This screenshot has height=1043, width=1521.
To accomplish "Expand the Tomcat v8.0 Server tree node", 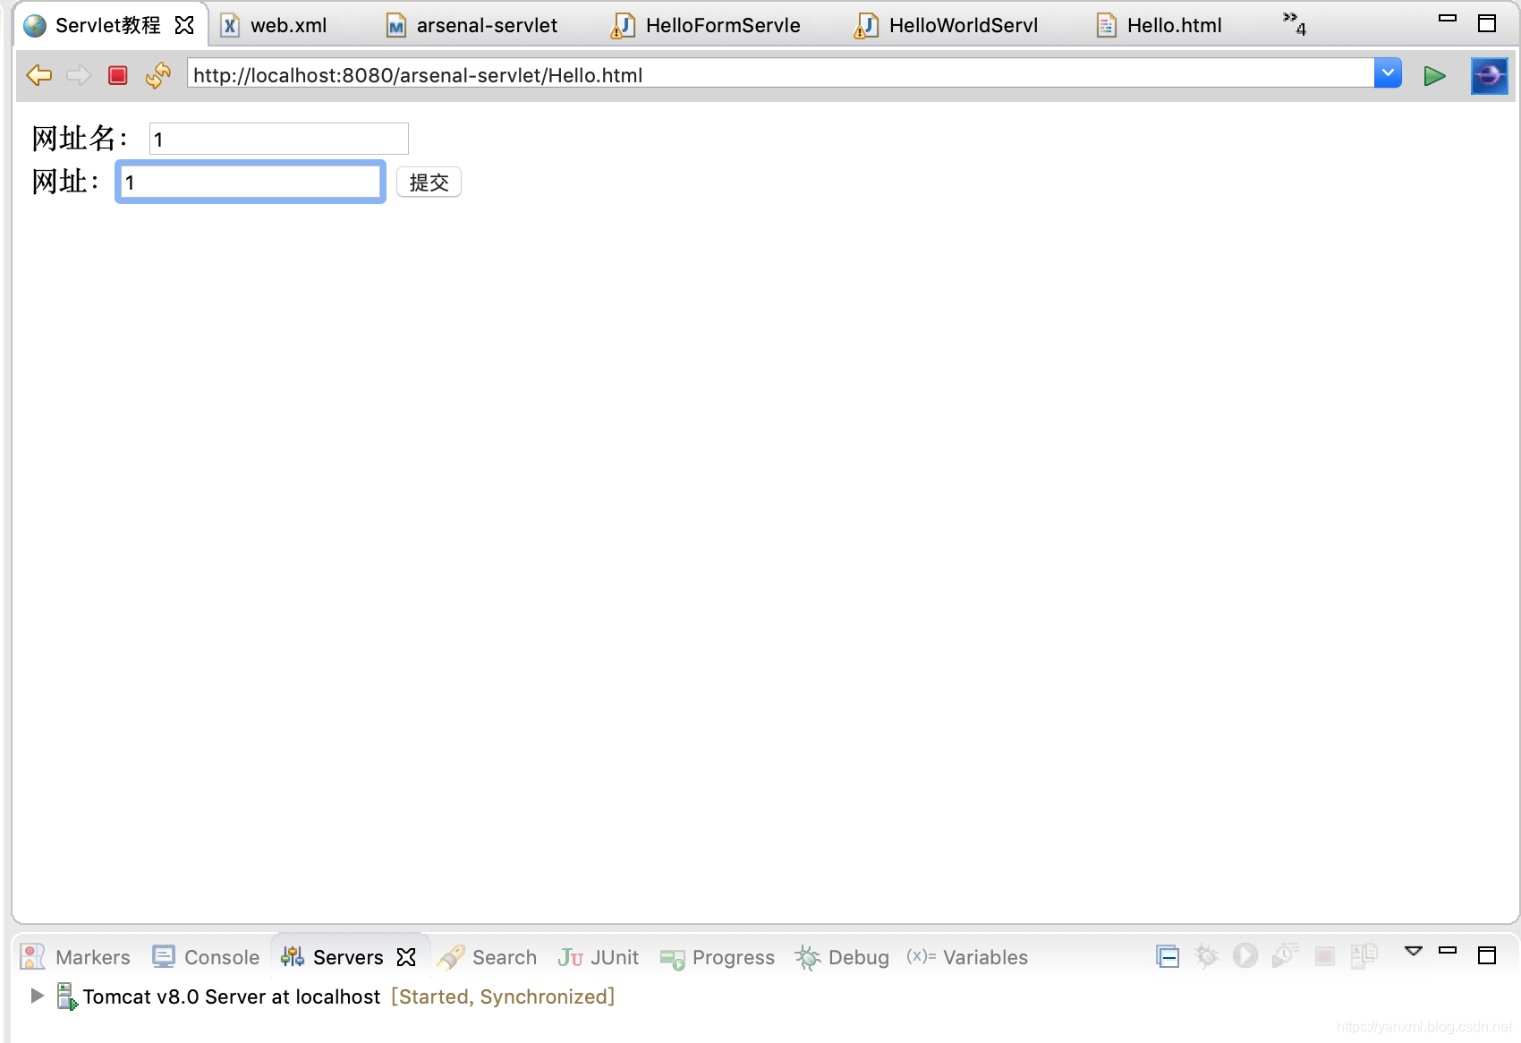I will pos(37,996).
